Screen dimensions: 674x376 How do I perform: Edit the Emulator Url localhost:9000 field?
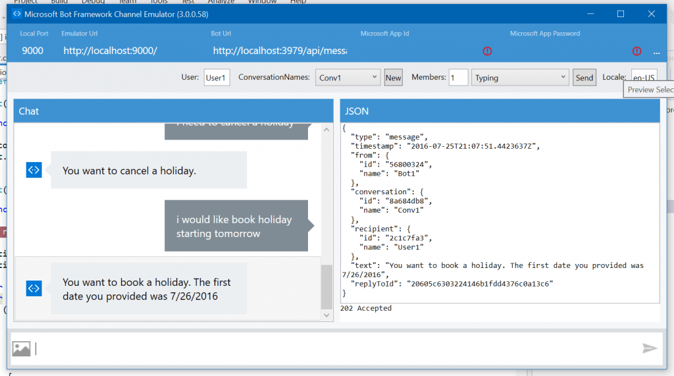(111, 51)
